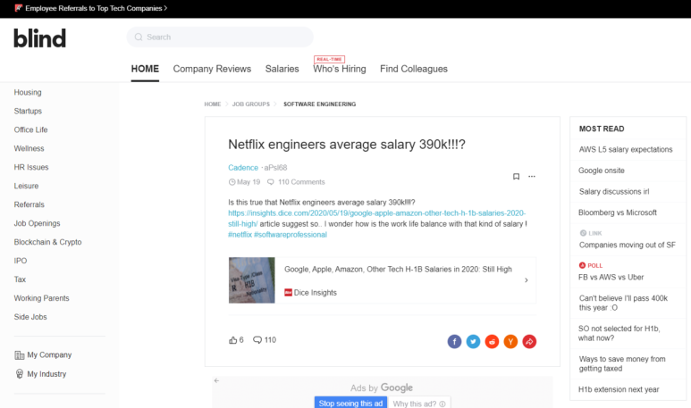Open the Startups topic
The image size is (691, 408).
[x=28, y=111]
